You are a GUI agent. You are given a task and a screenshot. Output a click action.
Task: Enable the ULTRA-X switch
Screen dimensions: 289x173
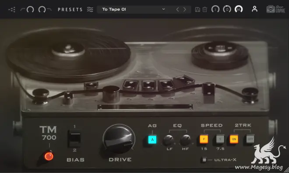(204, 159)
